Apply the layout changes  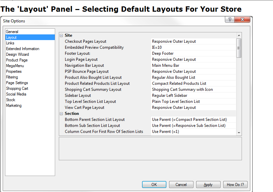point(208,185)
